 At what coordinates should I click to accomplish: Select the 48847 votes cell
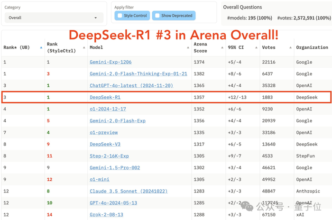269,191
